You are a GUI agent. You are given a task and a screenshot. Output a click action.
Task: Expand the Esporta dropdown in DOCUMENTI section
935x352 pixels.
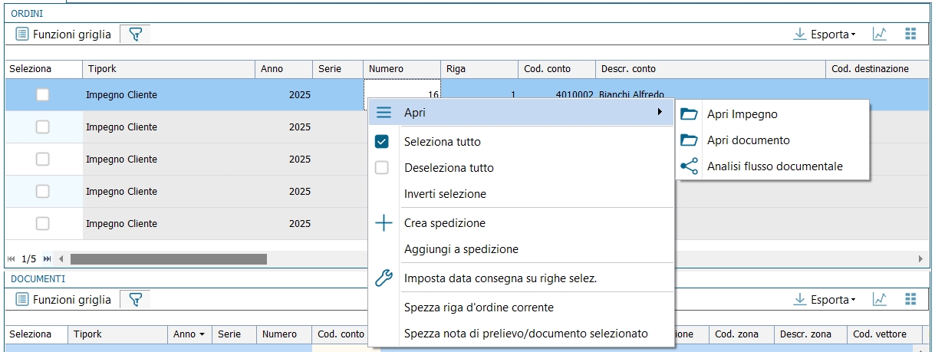coord(825,300)
